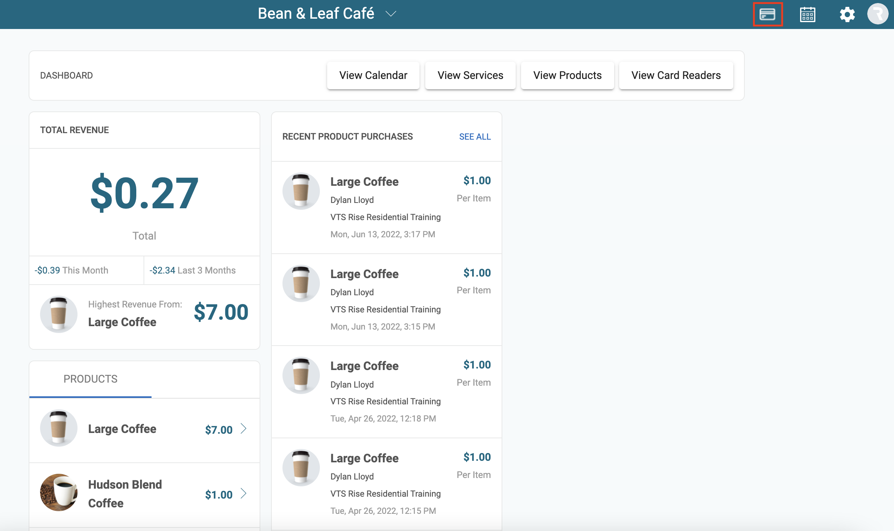Click Large Coffee image in Products list
Image resolution: width=894 pixels, height=531 pixels.
pyautogui.click(x=59, y=428)
